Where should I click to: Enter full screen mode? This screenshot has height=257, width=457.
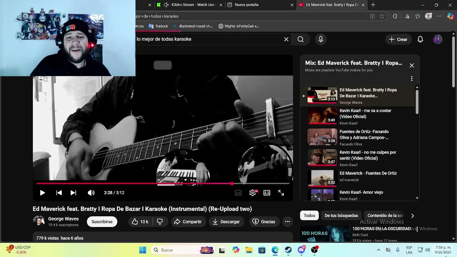coord(281,193)
